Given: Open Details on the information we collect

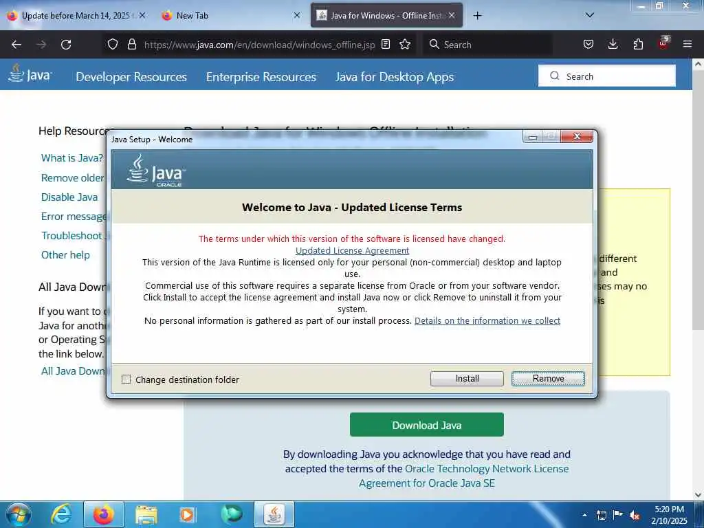Looking at the screenshot, I should click(x=487, y=320).
